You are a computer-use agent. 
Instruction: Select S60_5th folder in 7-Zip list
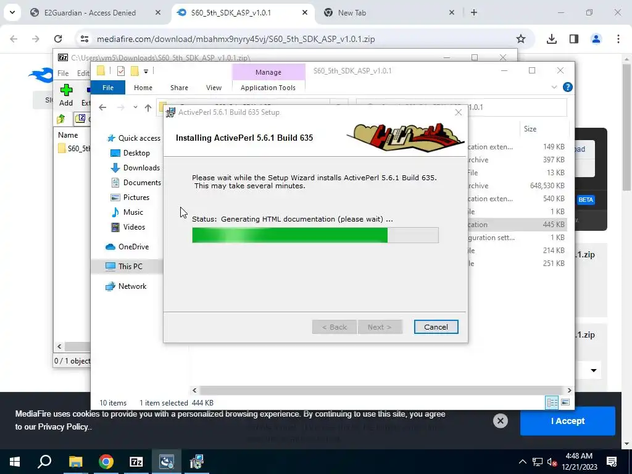75,148
